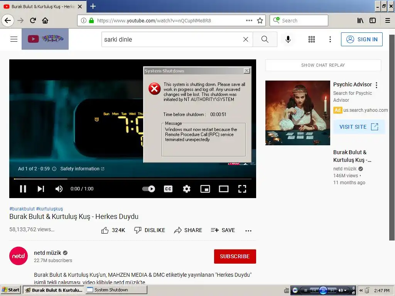Bookmark this page with the star

pyautogui.click(x=260, y=21)
